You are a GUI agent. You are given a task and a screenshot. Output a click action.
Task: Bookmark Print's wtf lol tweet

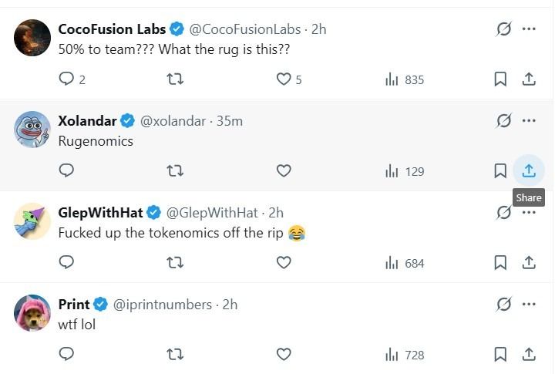[500, 355]
